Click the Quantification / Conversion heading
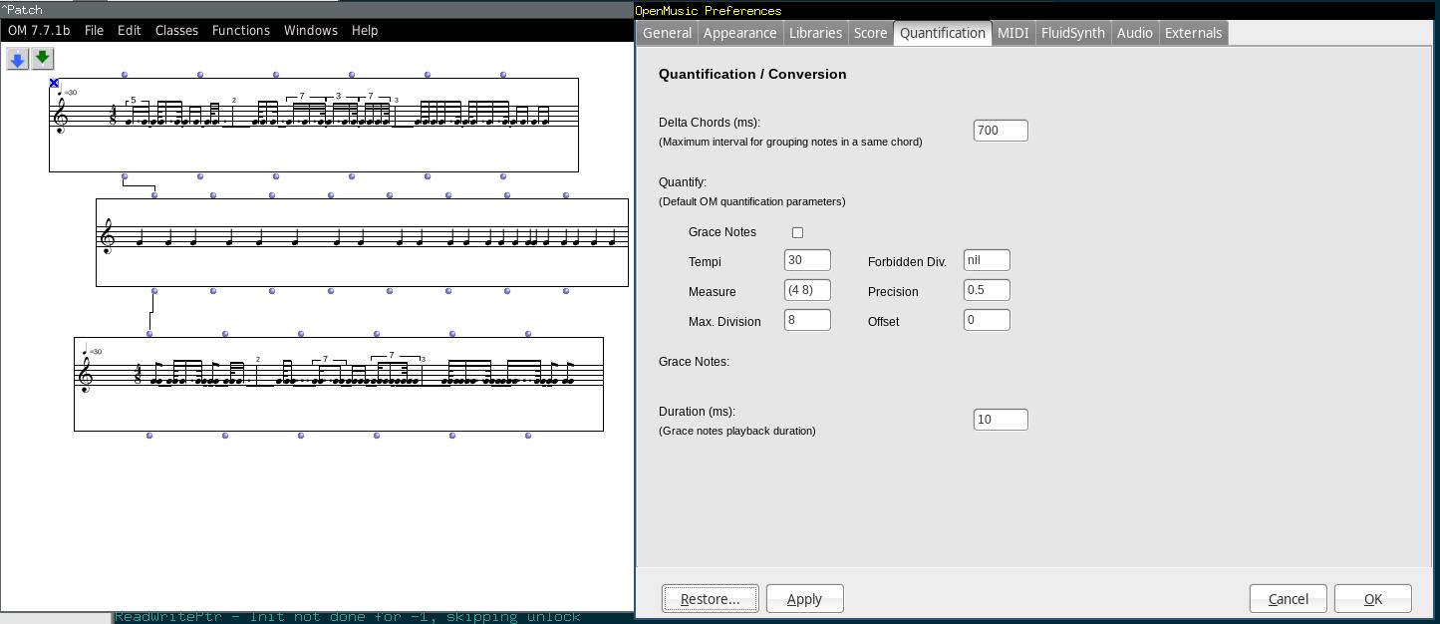This screenshot has height=624, width=1440. tap(752, 74)
